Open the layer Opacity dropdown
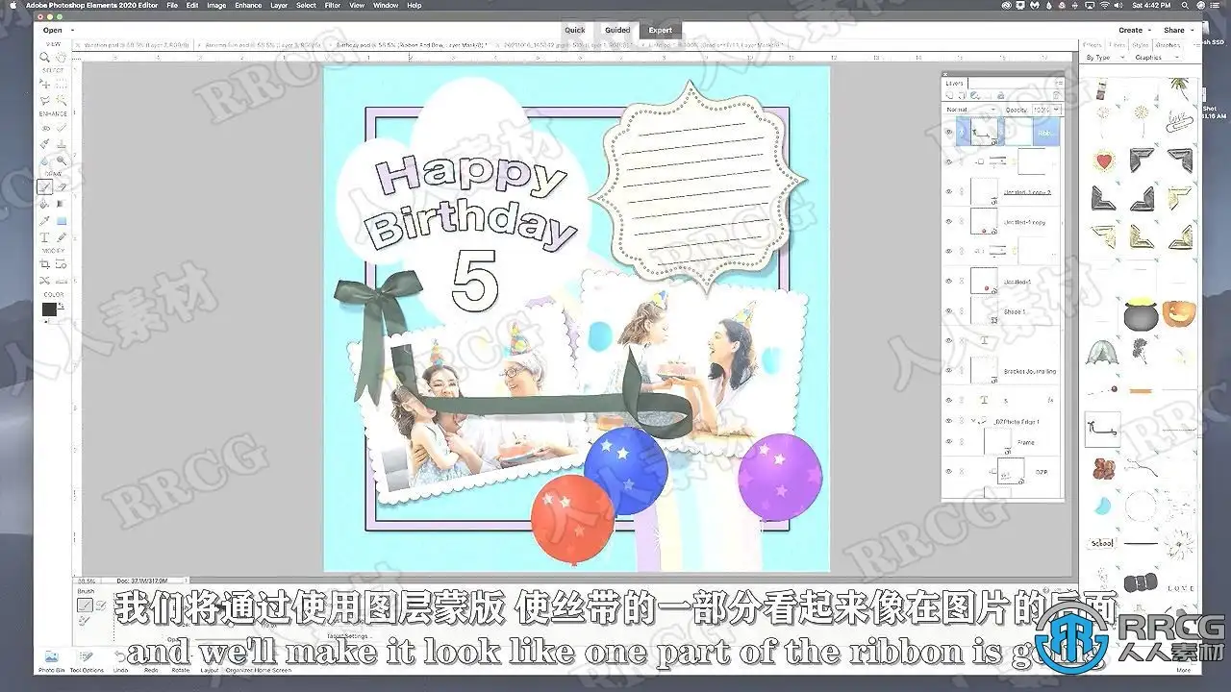This screenshot has width=1231, height=692. click(1045, 110)
